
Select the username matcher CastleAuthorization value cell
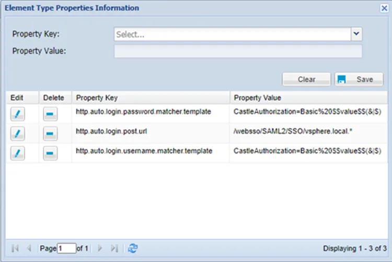tap(309, 153)
